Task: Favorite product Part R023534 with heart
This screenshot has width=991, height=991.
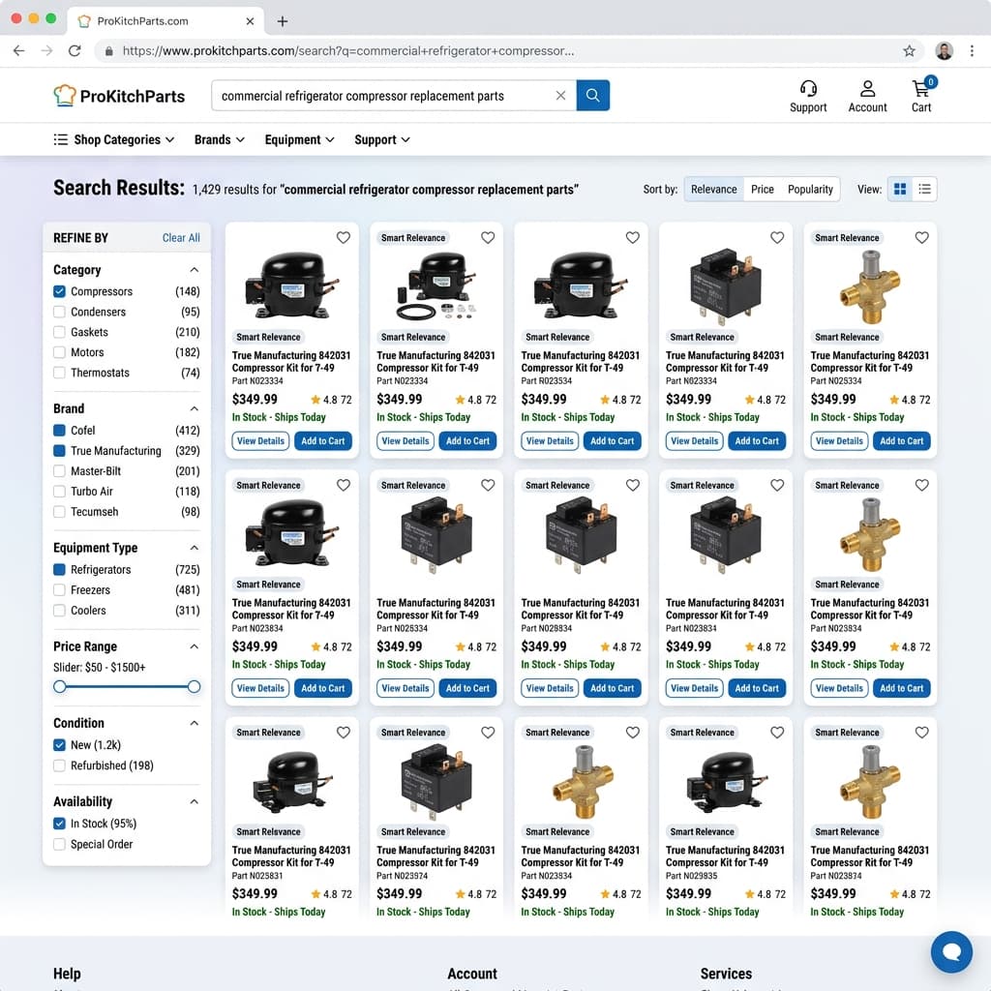Action: pos(633,238)
